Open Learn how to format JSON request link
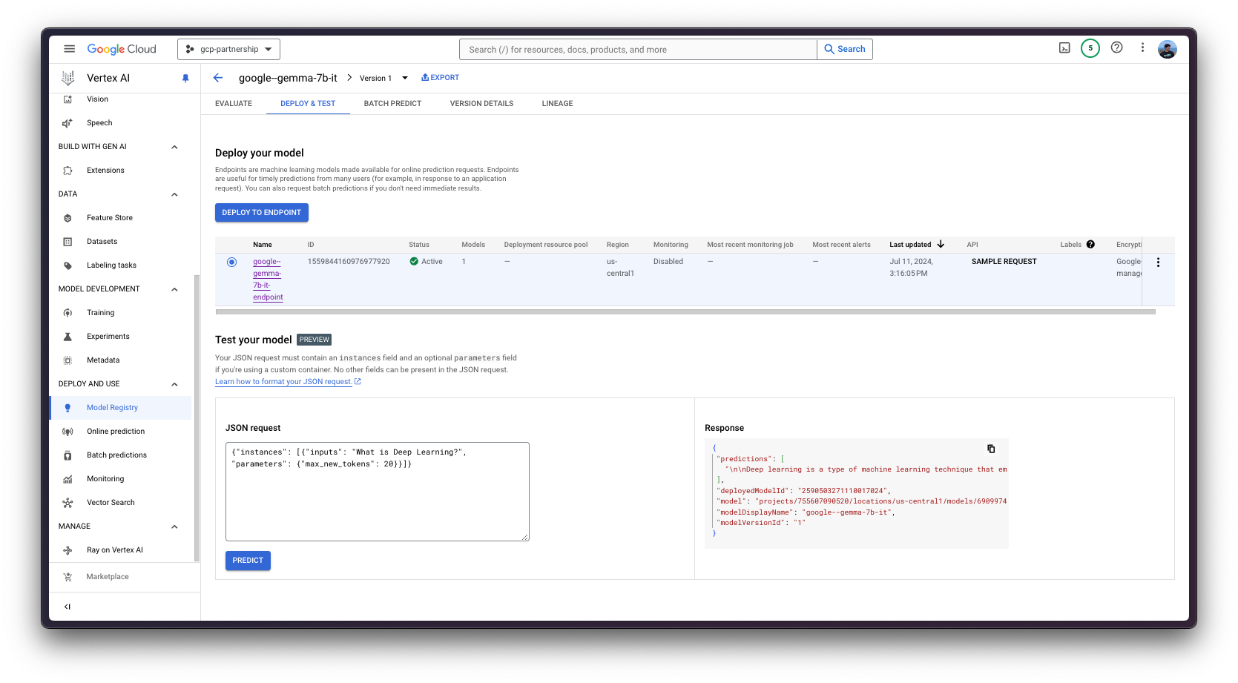The height and width of the screenshot is (683, 1238). click(288, 382)
